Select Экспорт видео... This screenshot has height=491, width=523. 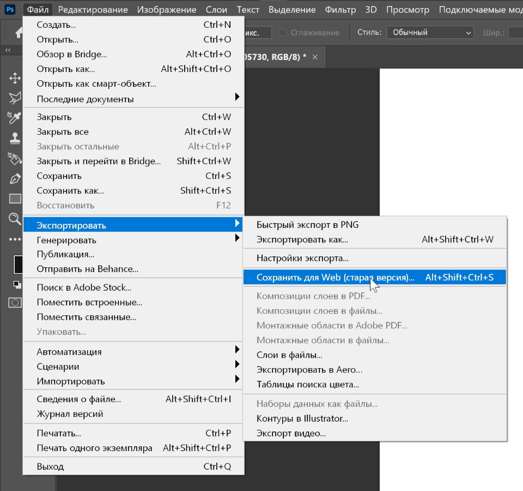pos(375,433)
